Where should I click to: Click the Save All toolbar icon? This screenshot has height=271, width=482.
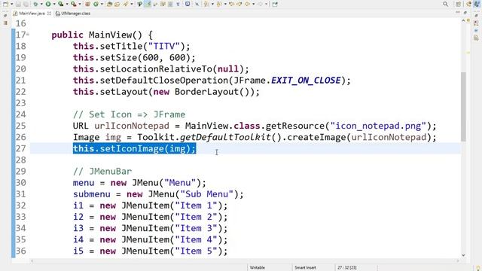tap(26, 4)
